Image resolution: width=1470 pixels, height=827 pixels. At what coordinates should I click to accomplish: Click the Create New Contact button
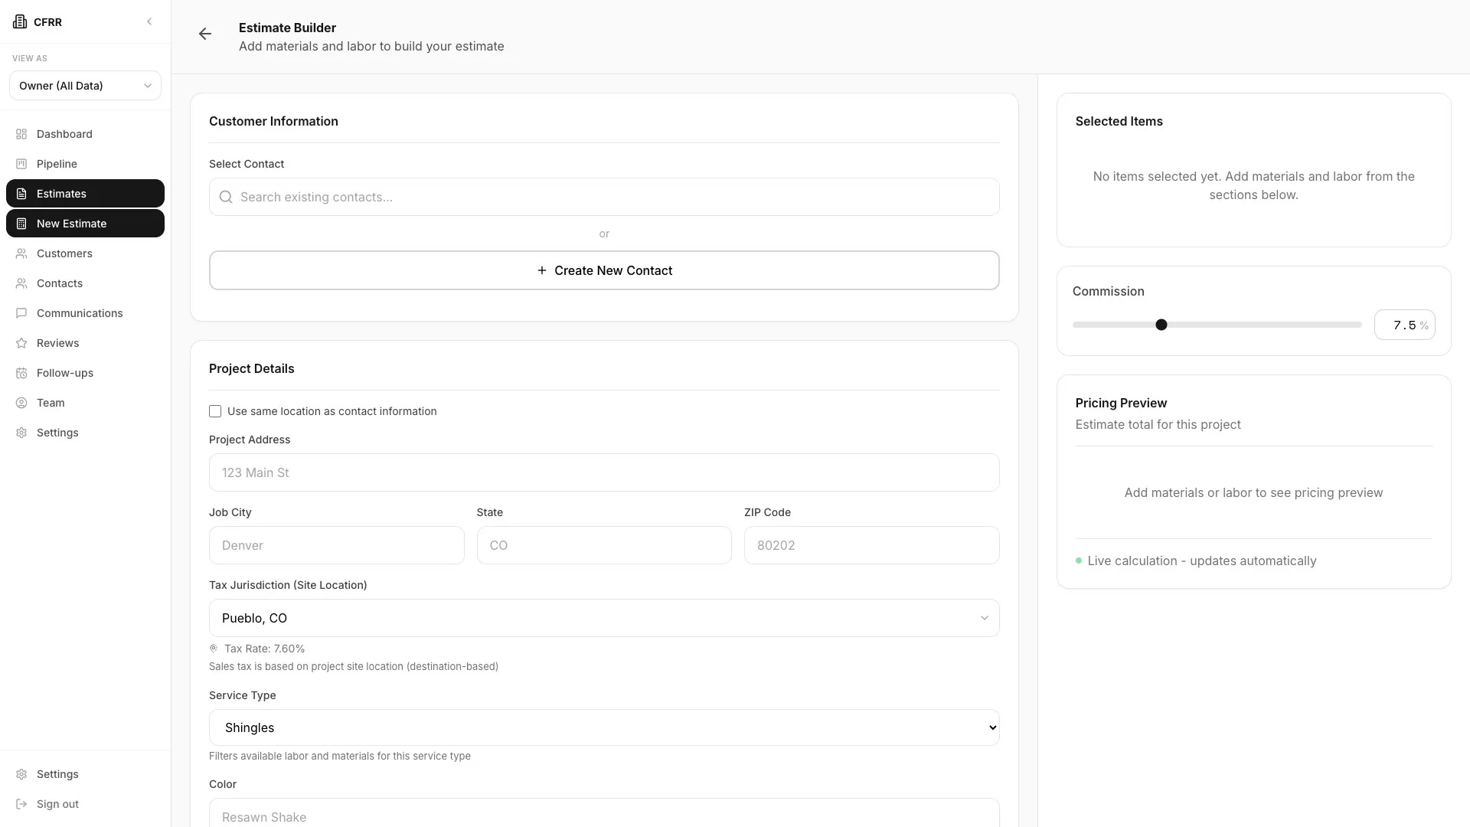coord(603,270)
